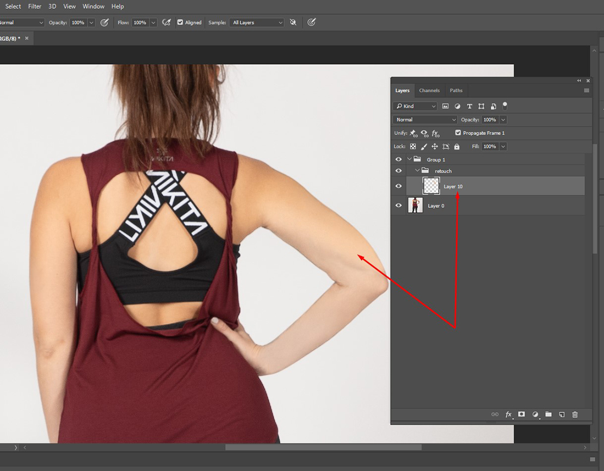Select the Layers tab

402,90
